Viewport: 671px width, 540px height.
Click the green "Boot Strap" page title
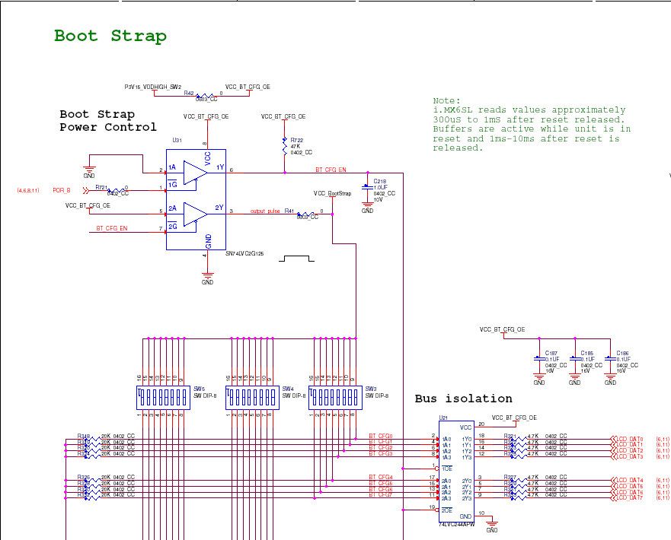coord(110,36)
